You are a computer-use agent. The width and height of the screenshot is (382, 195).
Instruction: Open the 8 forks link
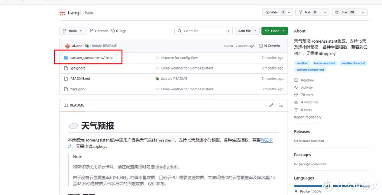[306, 110]
